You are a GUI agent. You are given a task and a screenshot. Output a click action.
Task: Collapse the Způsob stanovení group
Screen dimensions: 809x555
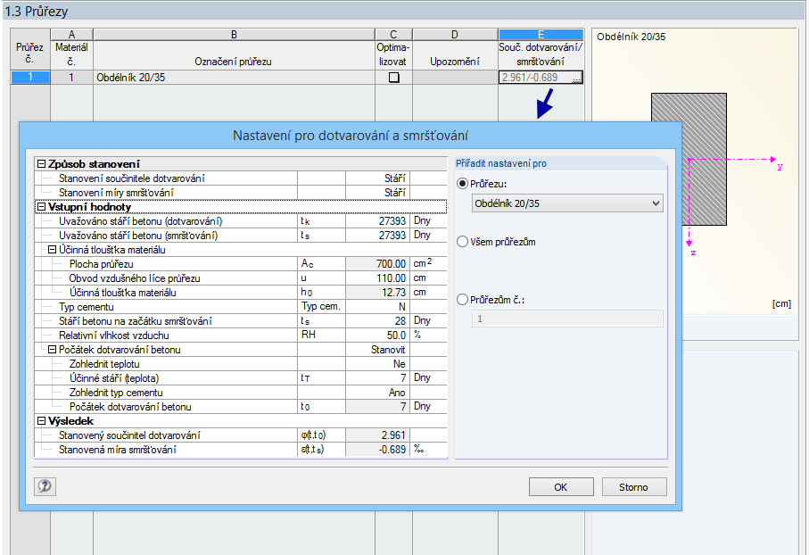(41, 164)
